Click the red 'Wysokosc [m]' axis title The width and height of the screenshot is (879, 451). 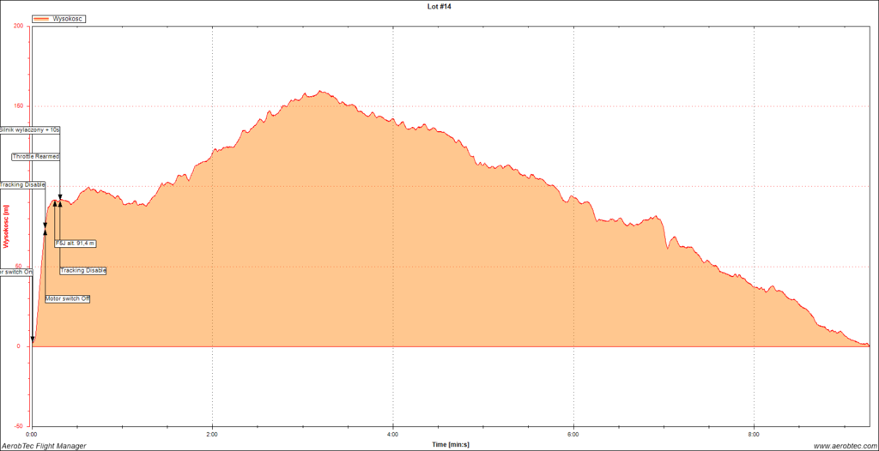click(7, 226)
